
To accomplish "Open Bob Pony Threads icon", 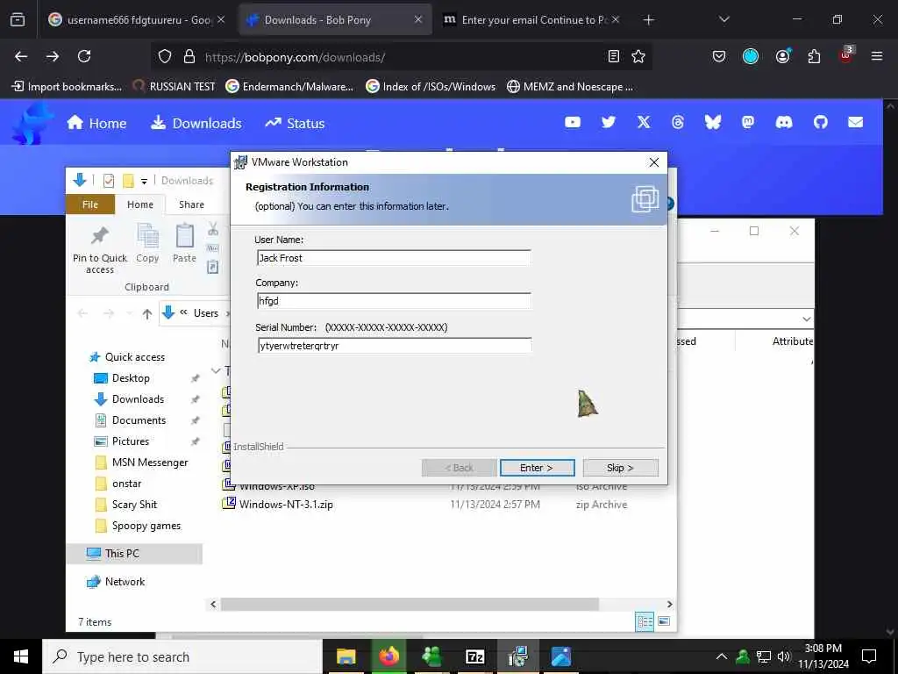I will coord(678,122).
